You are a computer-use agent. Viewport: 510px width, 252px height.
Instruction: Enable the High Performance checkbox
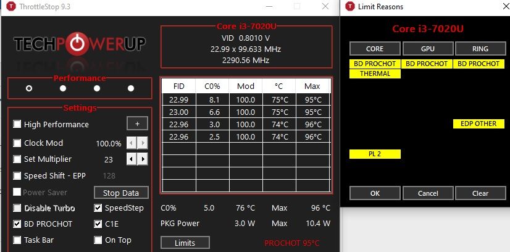pyautogui.click(x=17, y=124)
